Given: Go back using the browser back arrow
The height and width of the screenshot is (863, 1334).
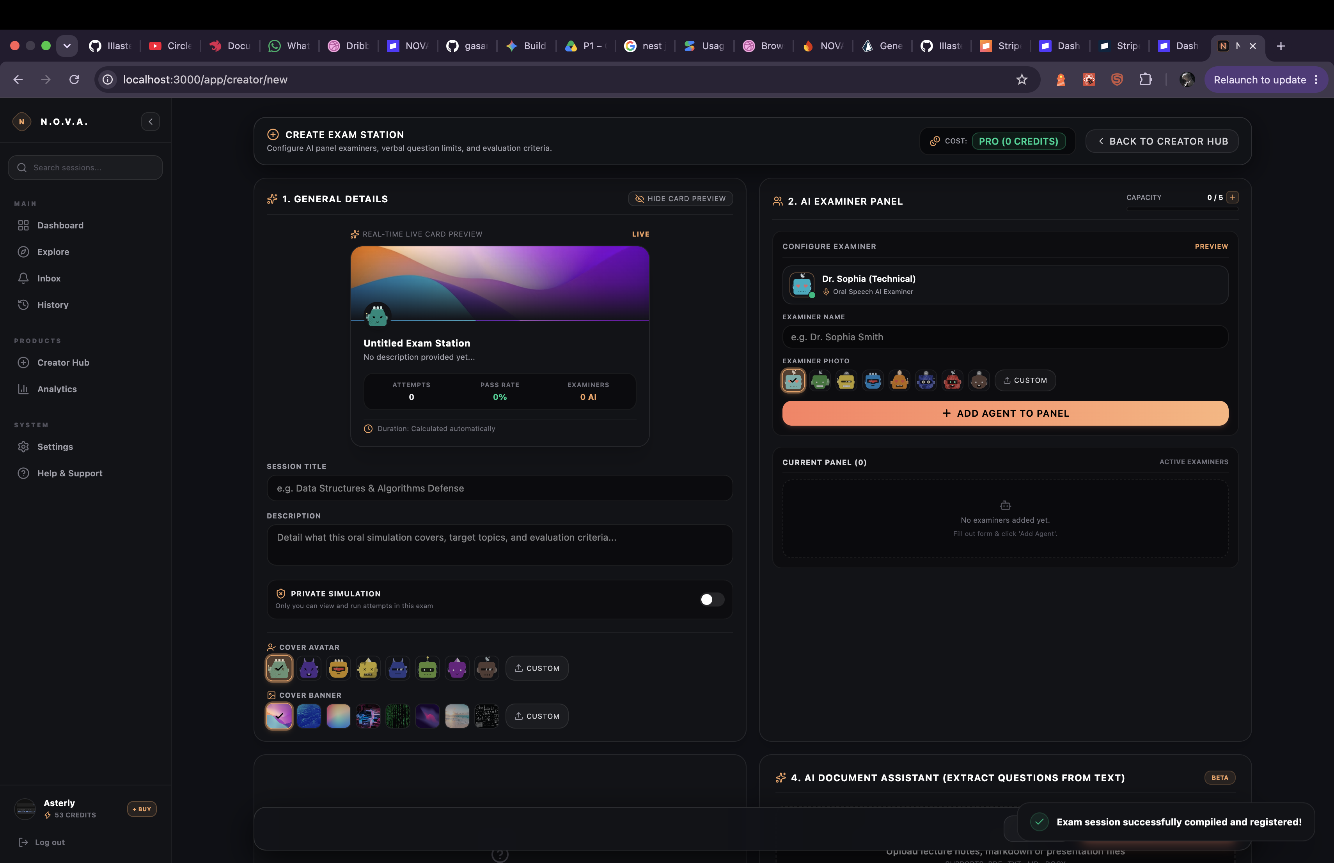Looking at the screenshot, I should (x=18, y=80).
